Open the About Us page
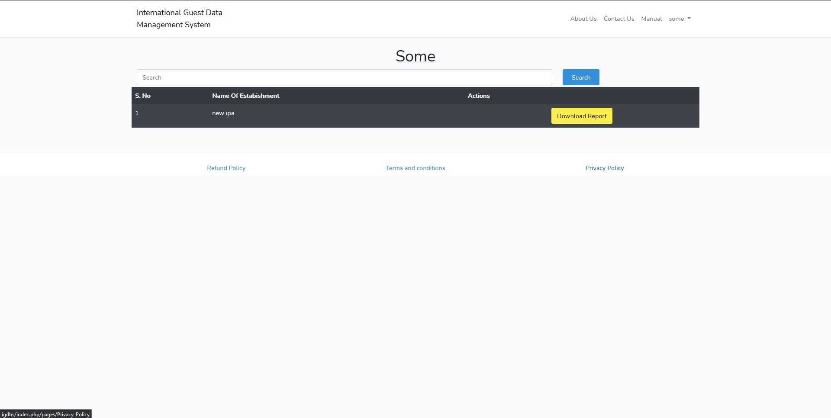The width and height of the screenshot is (831, 418). [583, 19]
